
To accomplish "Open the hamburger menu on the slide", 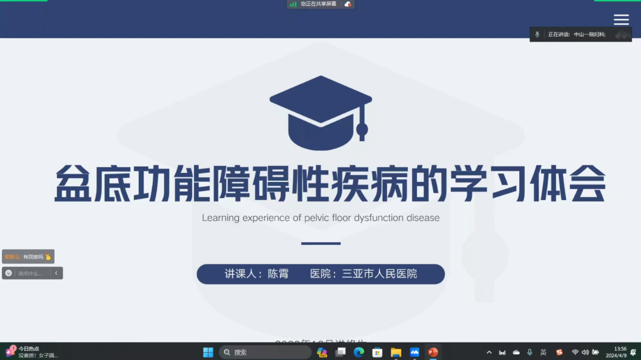I will coord(621,19).
